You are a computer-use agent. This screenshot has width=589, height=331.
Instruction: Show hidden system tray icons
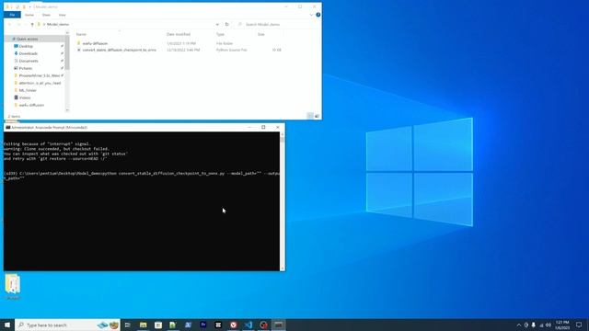(519, 325)
